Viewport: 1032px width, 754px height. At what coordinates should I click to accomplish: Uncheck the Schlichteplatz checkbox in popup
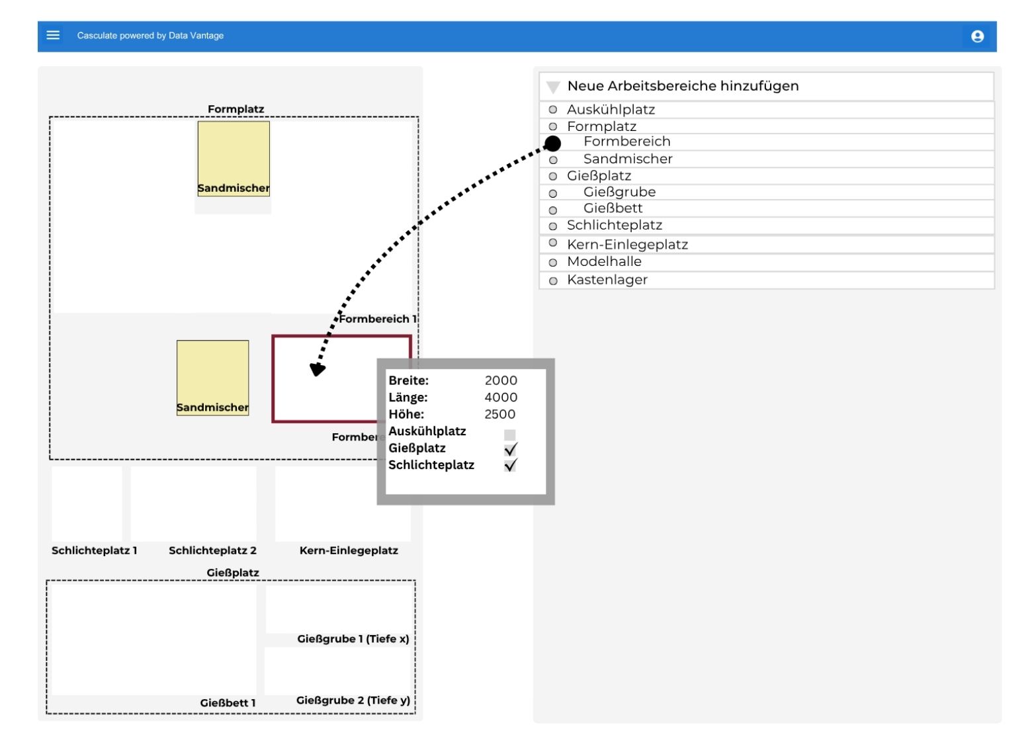(x=510, y=466)
